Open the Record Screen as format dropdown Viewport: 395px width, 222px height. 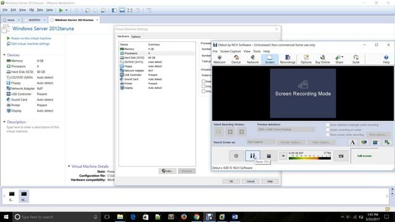coord(261,142)
